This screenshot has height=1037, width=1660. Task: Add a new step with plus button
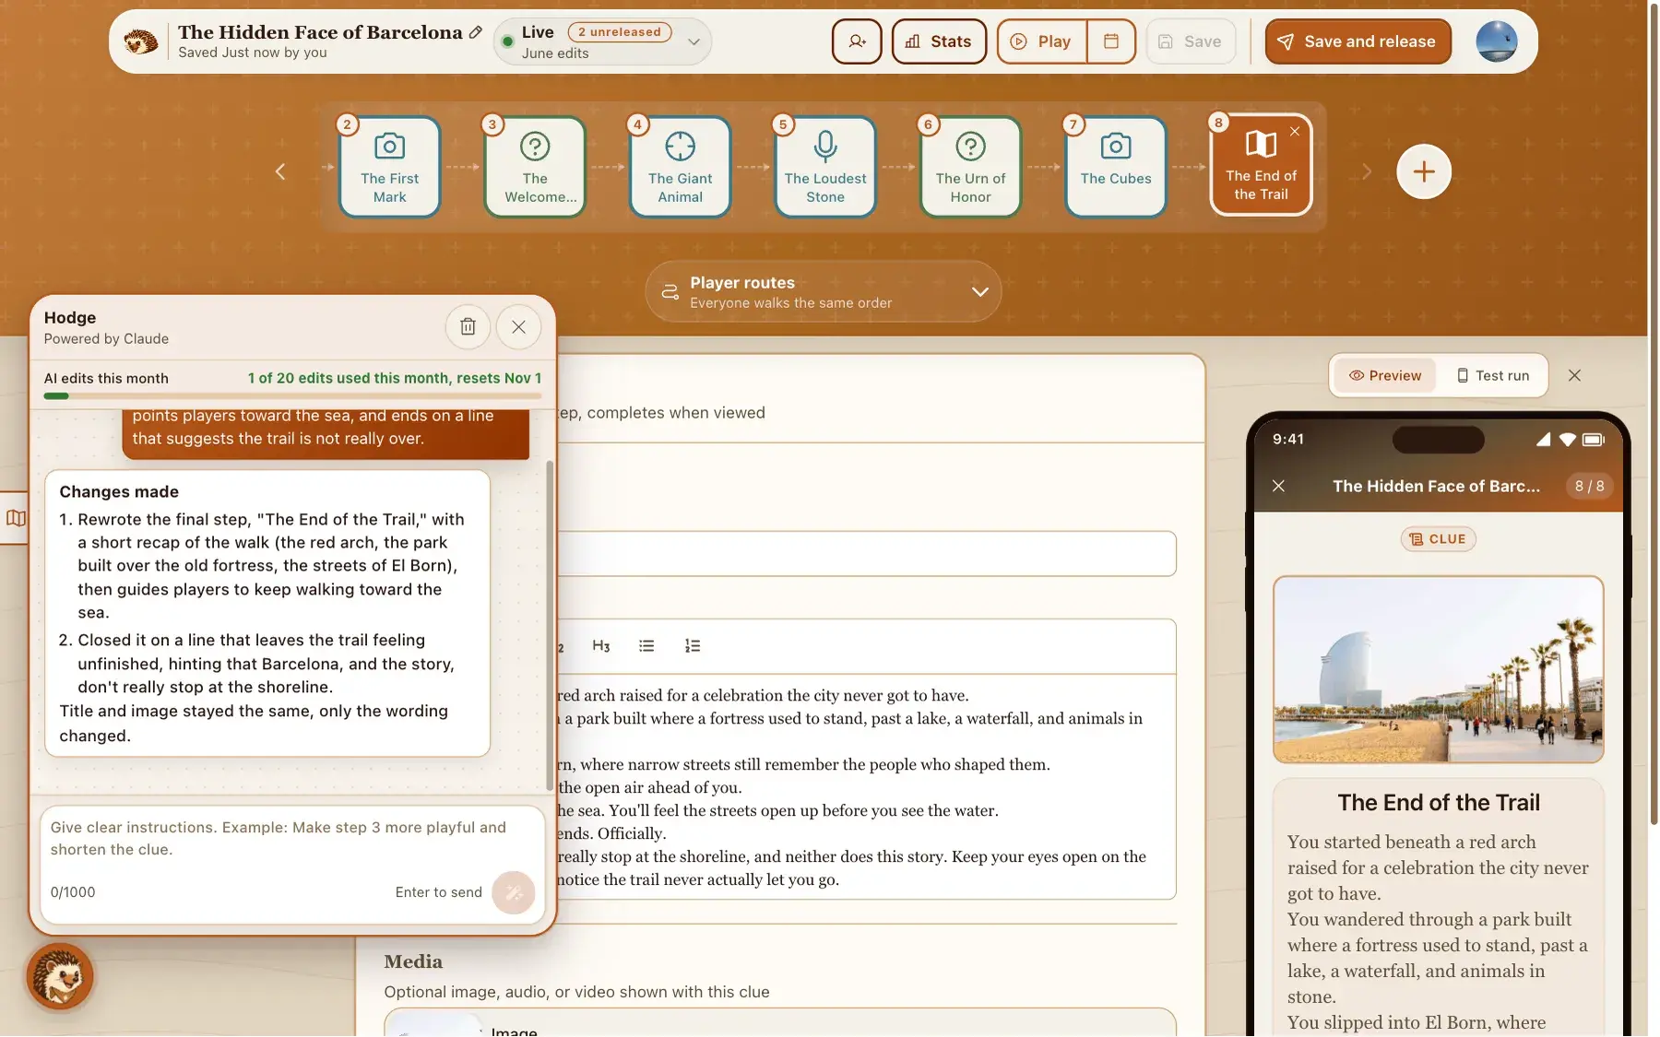click(1423, 171)
